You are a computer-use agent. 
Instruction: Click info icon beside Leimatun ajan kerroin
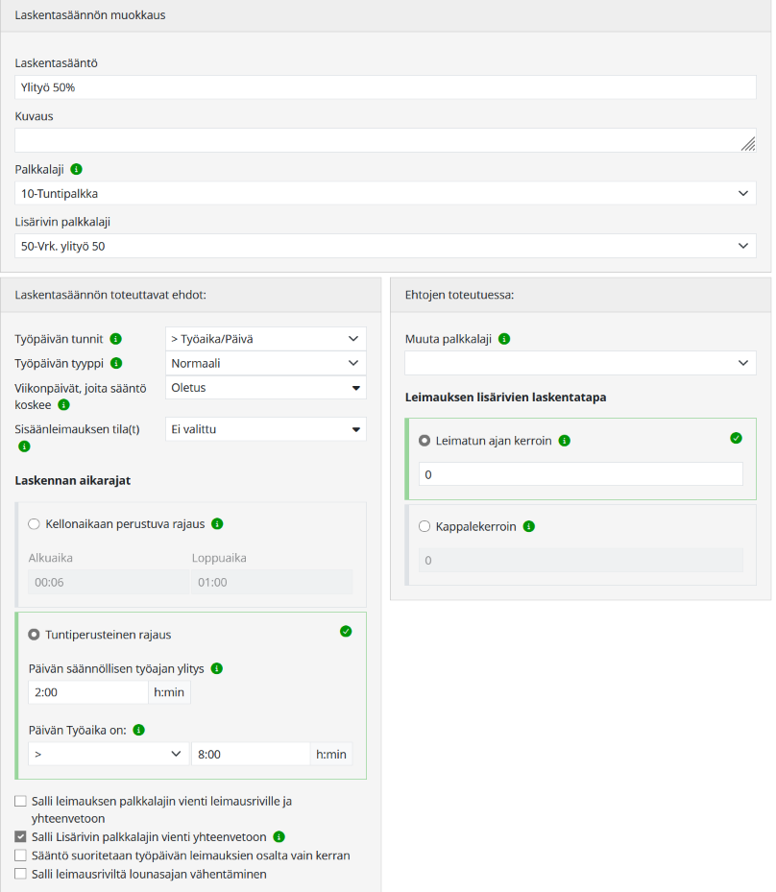click(x=565, y=441)
